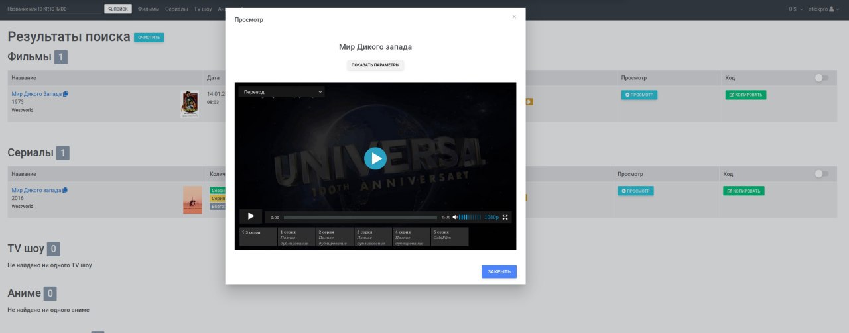This screenshot has height=333, width=849.
Task: Click the Аниме count badge showing 0
Action: pyautogui.click(x=50, y=293)
